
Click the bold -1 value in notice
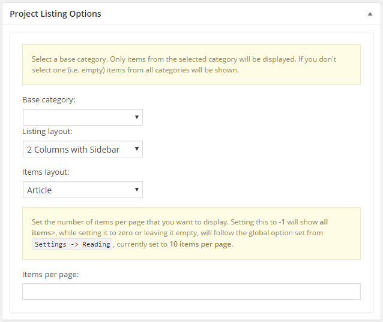coord(282,222)
